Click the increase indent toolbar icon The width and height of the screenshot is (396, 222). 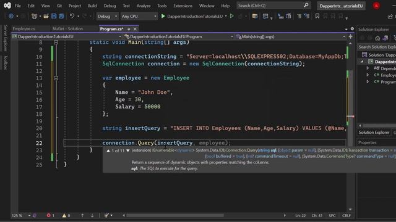pyautogui.click(x=307, y=16)
